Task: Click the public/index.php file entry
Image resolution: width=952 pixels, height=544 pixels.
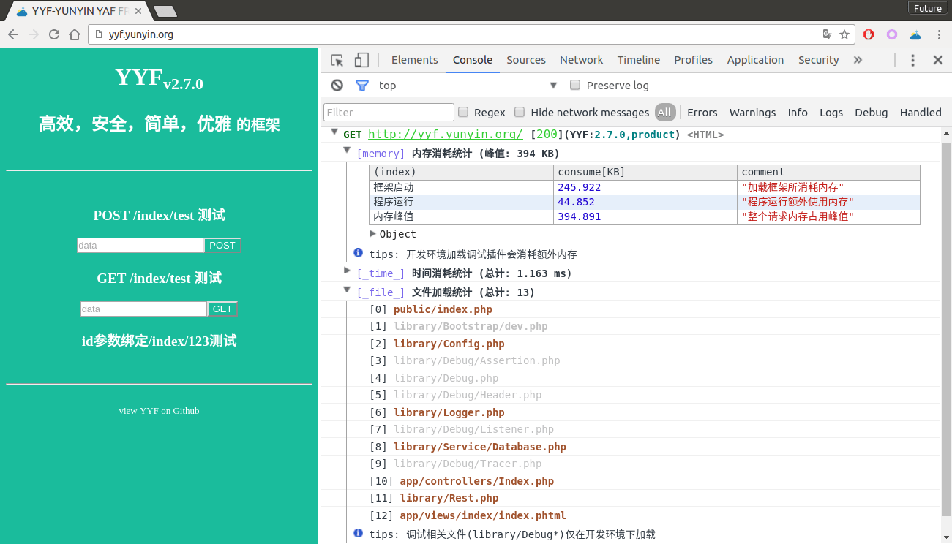Action: click(443, 309)
